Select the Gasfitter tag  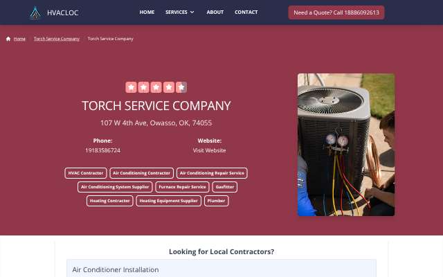pyautogui.click(x=224, y=187)
